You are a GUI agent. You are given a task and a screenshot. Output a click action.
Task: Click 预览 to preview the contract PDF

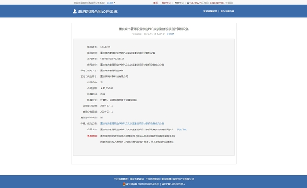179,129
